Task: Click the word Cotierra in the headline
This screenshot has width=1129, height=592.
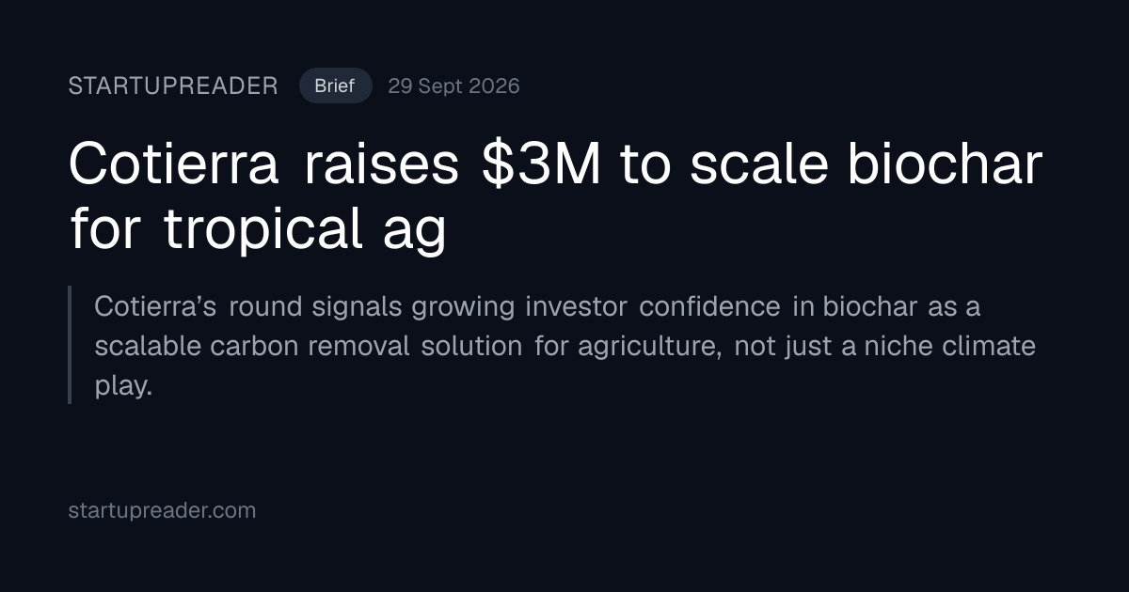Action: click(174, 164)
